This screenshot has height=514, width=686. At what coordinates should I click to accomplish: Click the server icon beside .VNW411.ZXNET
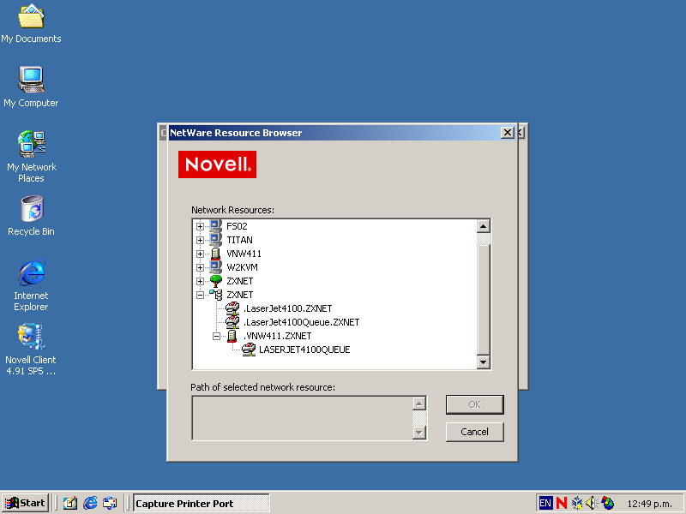232,336
